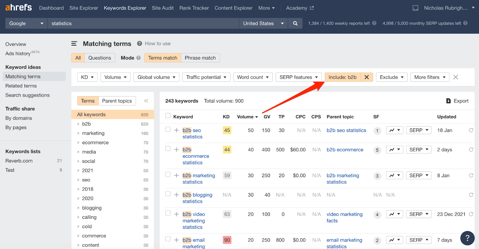Add b2b seo statistics keyword with plus
The width and height of the screenshot is (479, 249).
(177, 130)
